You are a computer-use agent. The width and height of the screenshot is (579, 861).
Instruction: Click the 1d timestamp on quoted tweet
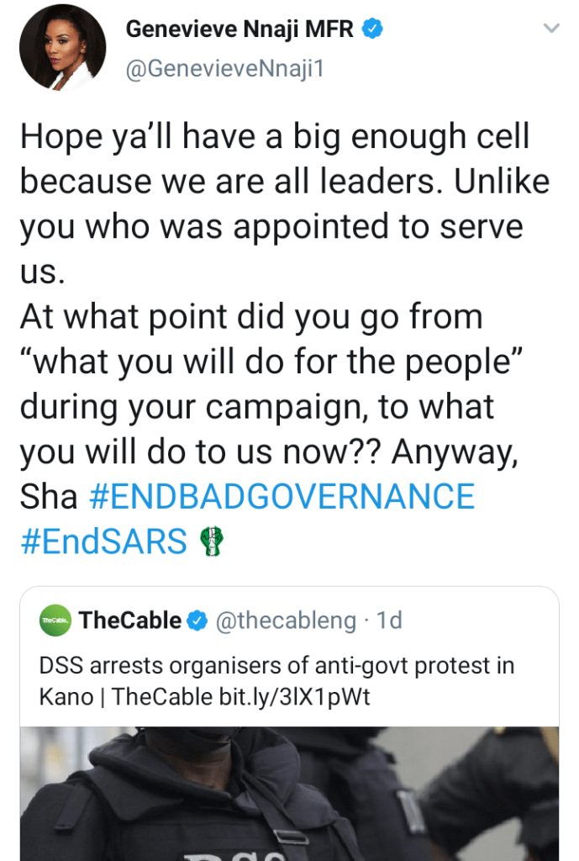[389, 621]
